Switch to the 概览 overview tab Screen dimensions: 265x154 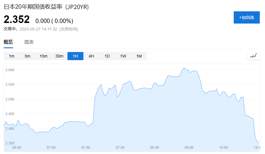(8, 42)
